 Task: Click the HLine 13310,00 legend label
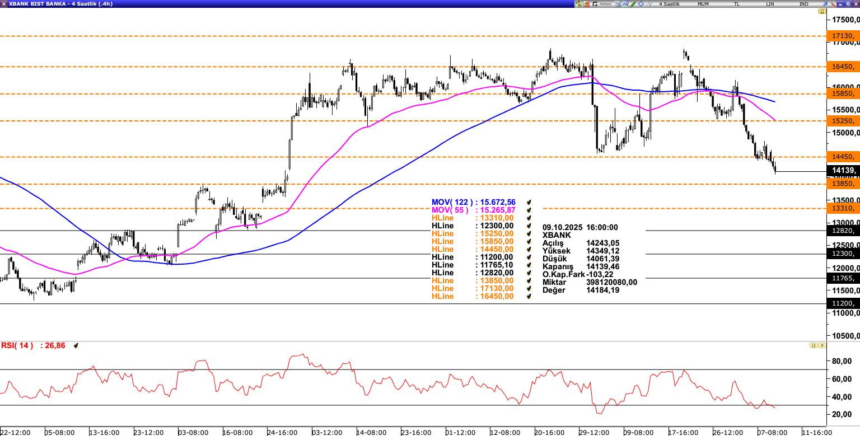click(x=443, y=218)
